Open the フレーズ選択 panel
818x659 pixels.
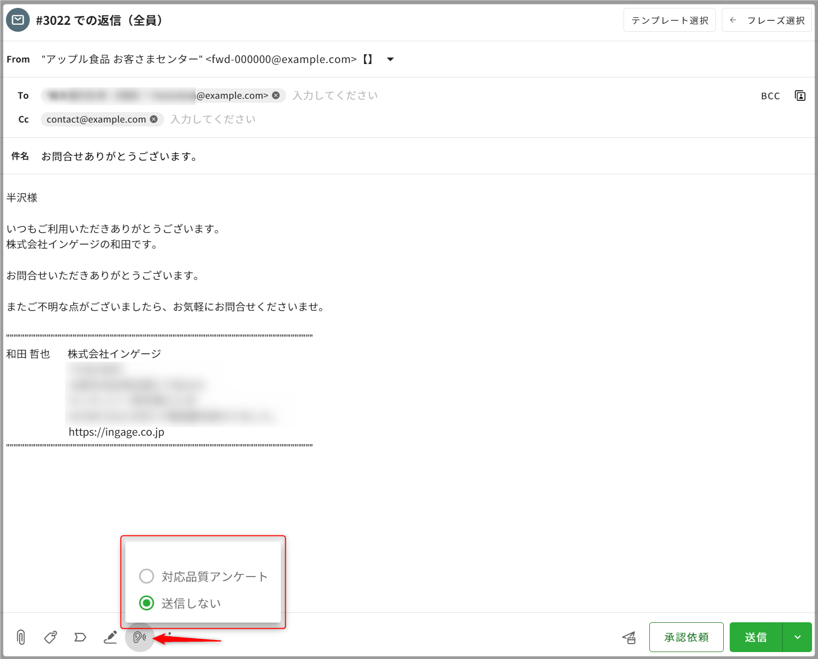(x=767, y=20)
